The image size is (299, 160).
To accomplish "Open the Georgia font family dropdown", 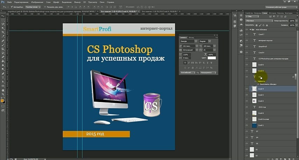I will point(188,41).
